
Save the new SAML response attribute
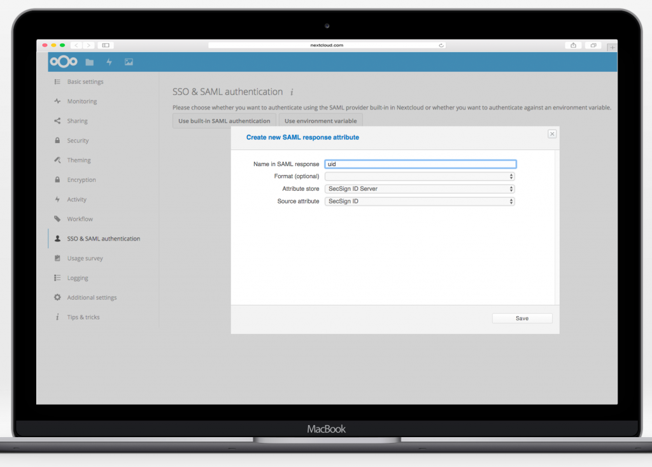point(522,317)
